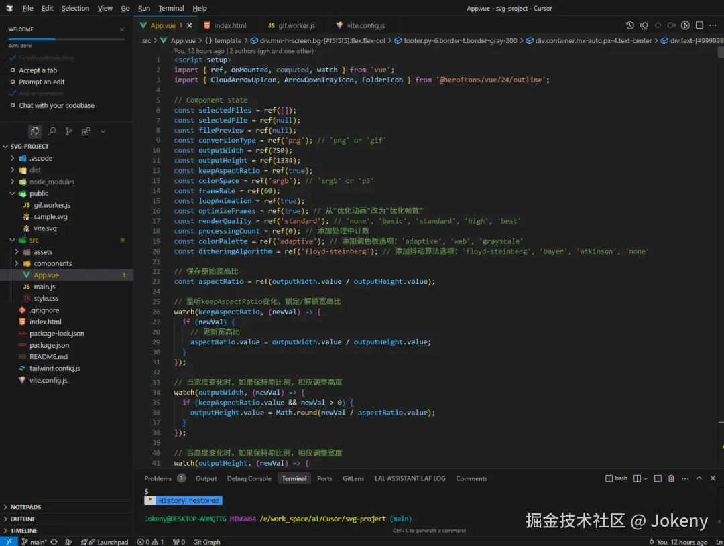Open the Search view icon

[52, 131]
